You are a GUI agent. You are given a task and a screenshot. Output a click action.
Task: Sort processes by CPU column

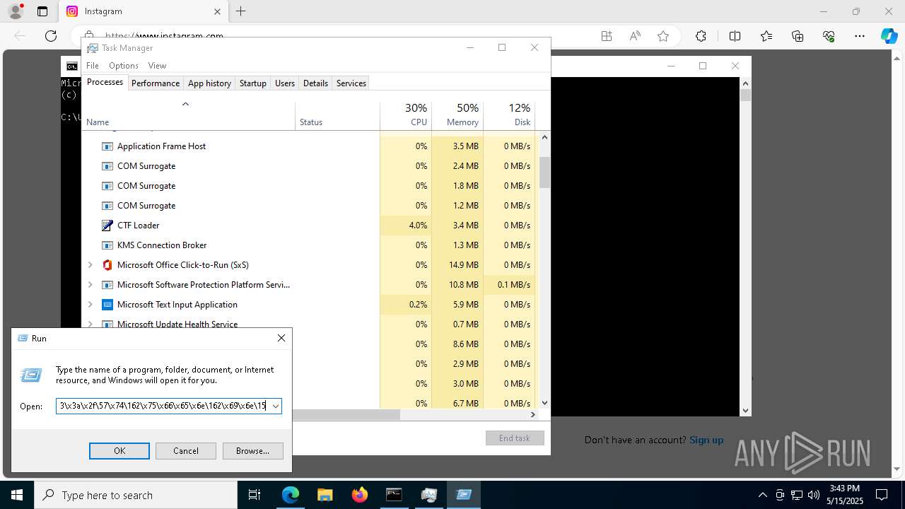406,115
